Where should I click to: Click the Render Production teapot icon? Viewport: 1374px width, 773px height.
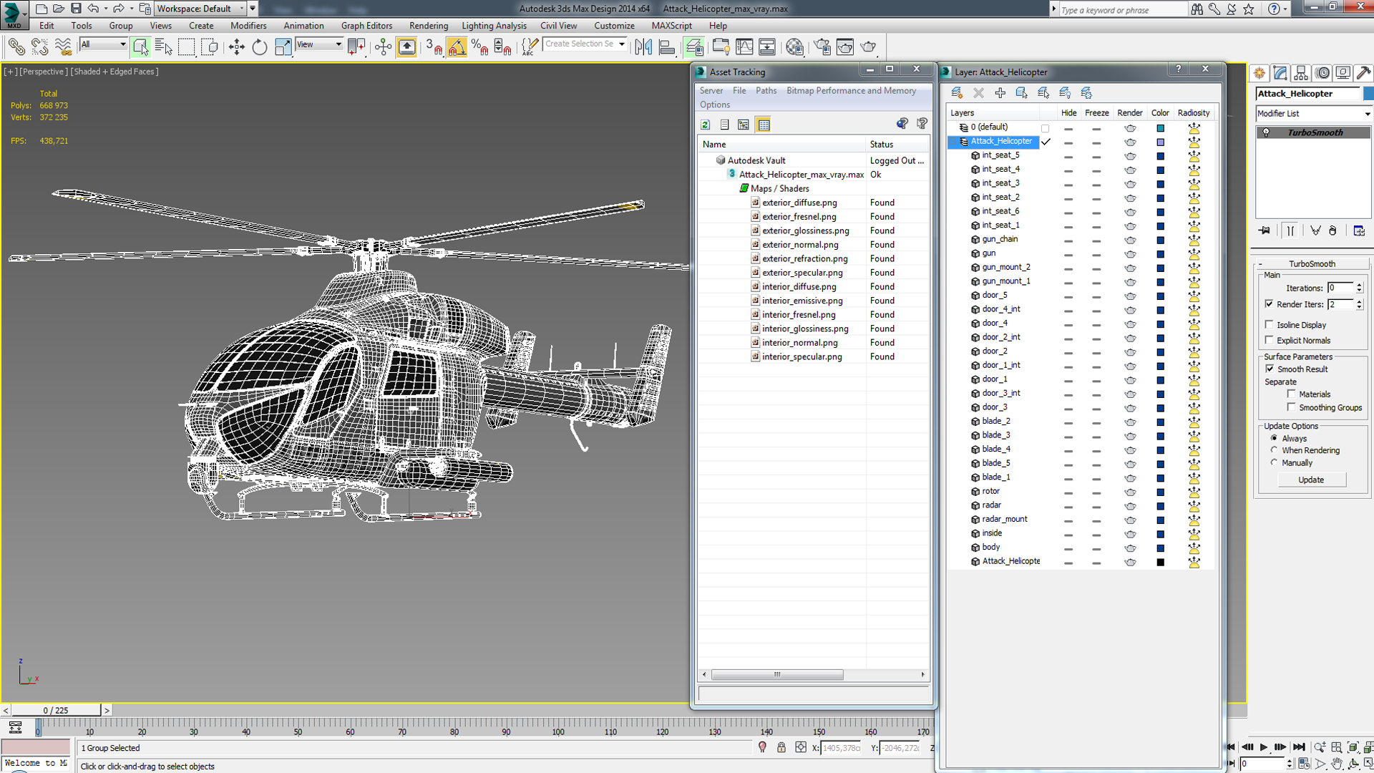coord(869,47)
